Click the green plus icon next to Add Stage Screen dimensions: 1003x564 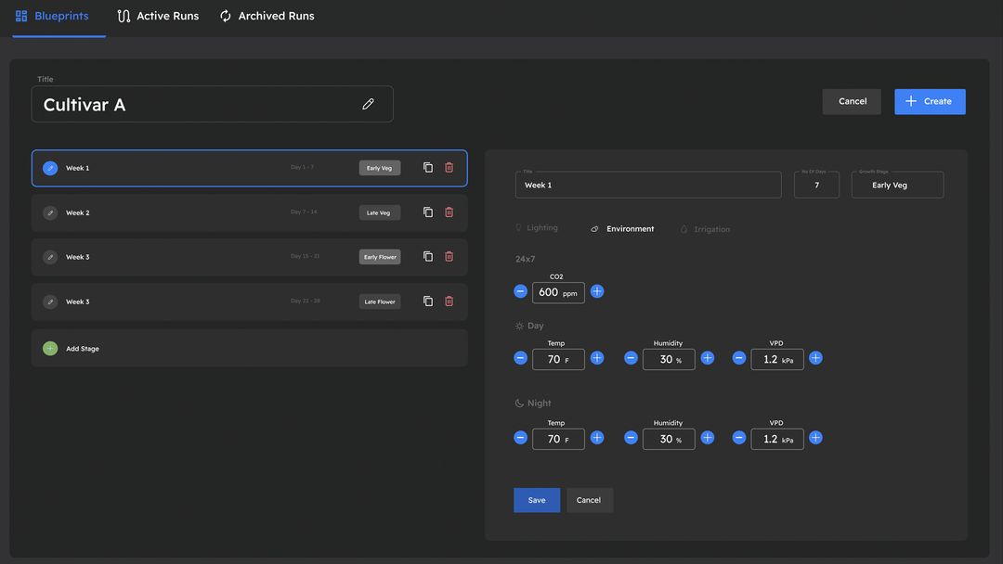(x=49, y=348)
